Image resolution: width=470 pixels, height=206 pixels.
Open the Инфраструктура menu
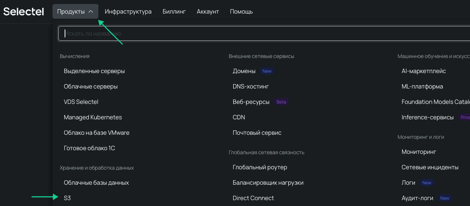pos(128,11)
